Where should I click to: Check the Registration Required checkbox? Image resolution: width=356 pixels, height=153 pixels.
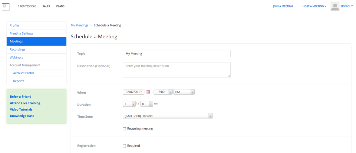click(x=124, y=146)
